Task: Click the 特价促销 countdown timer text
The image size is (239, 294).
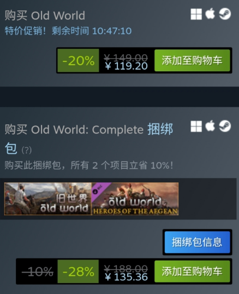Action: pos(68,31)
